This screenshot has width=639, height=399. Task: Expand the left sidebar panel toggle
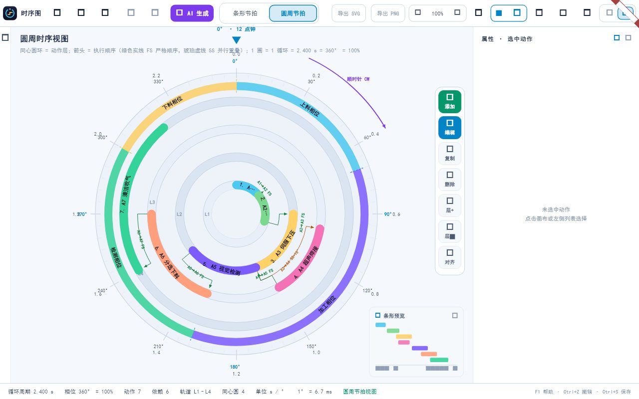click(5, 37)
